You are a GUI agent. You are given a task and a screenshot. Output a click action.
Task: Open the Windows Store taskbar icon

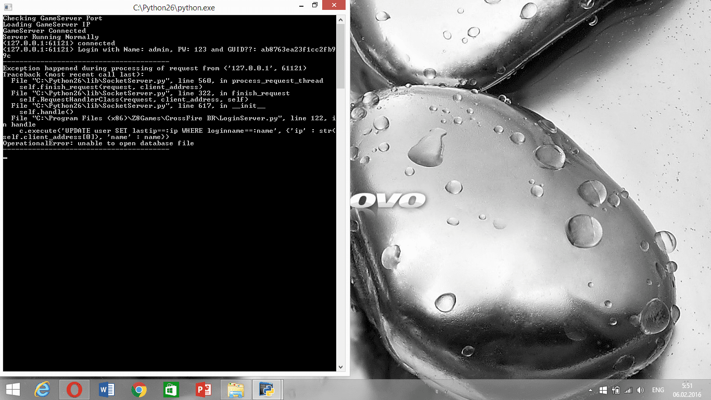171,390
